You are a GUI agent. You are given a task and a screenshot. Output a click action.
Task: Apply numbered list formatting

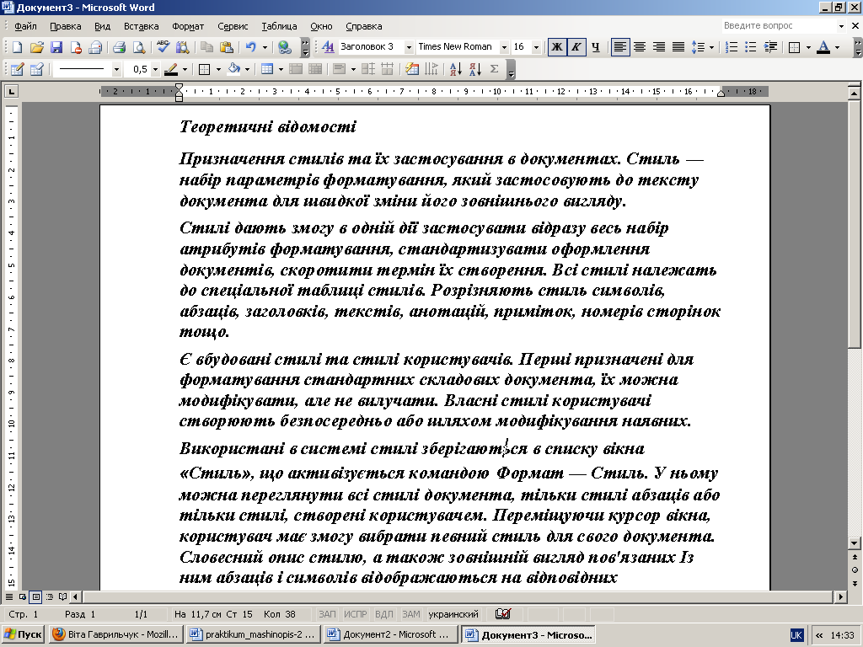(732, 47)
